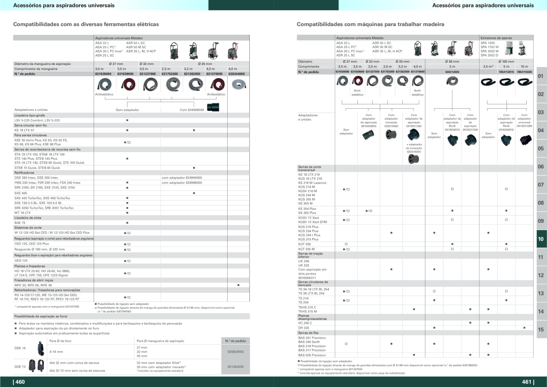This screenshot has width=547, height=387.
Task: Select the Ø 58 mm hose image under 630312000
Action: 452,81
